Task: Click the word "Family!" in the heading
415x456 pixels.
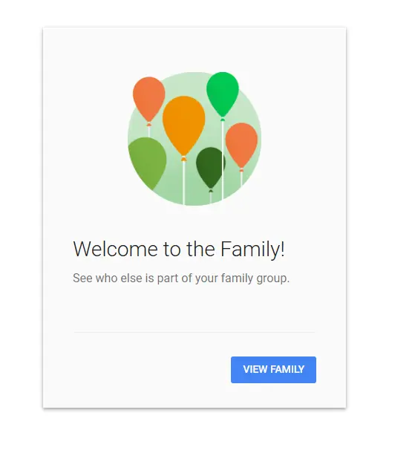Action: coord(252,250)
